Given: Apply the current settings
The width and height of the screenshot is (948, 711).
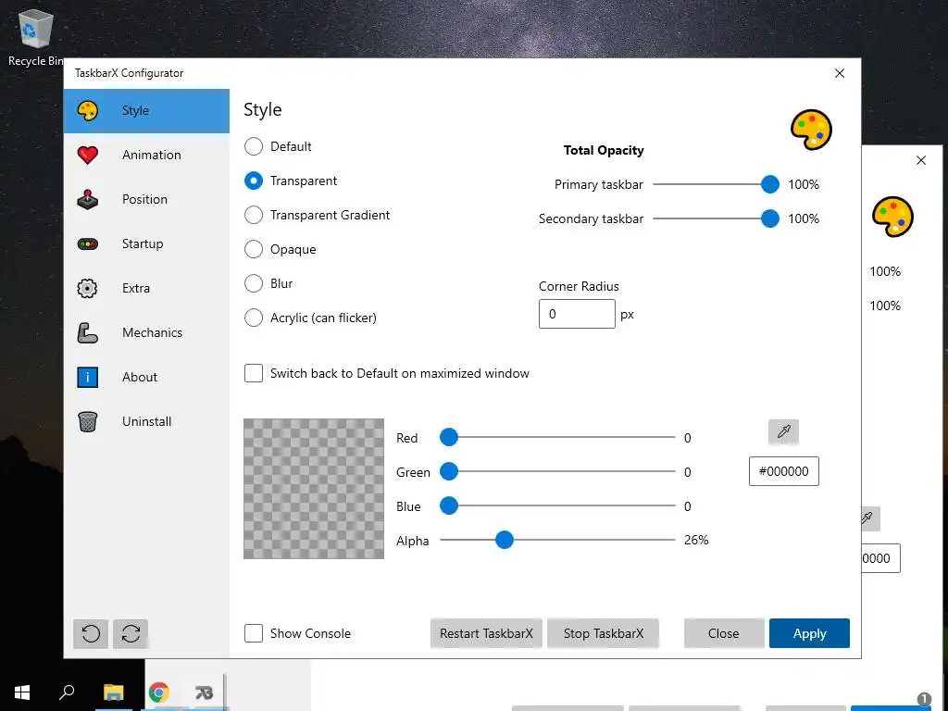Looking at the screenshot, I should click(x=809, y=633).
